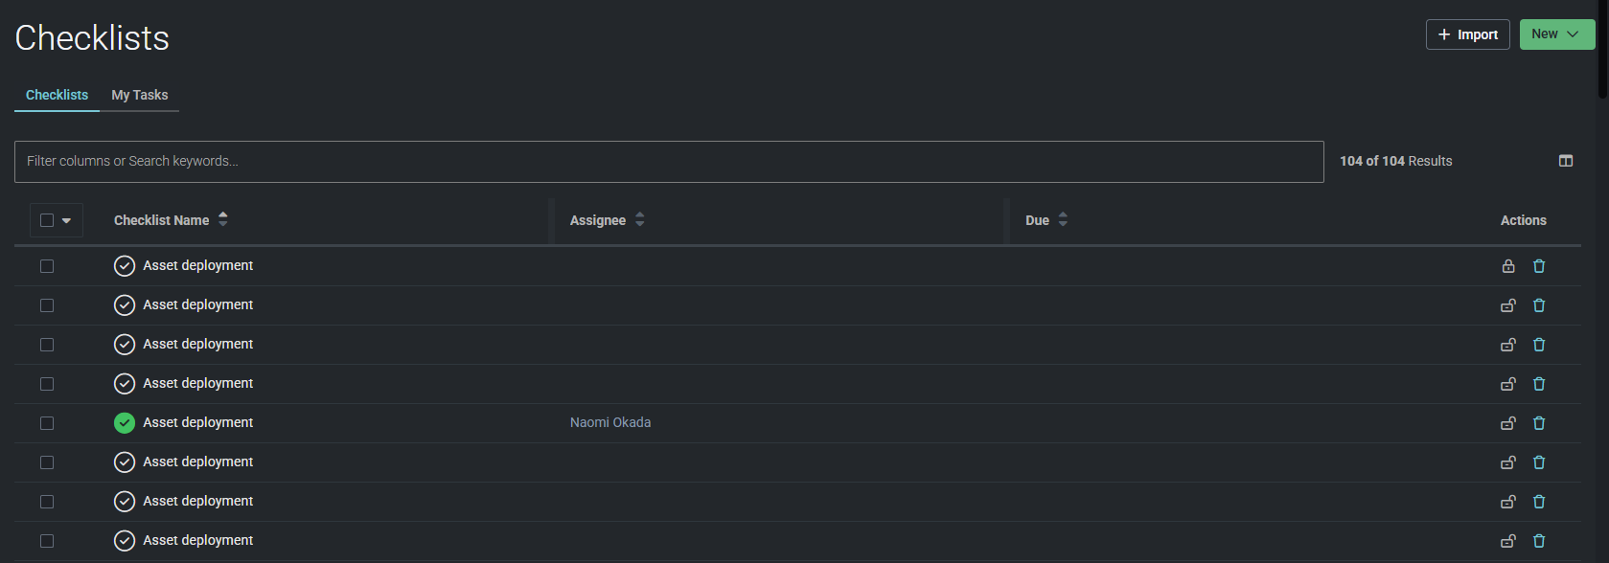Viewport: 1609px width, 563px height.
Task: Click trash icon on Naomi Okada's row
Action: coord(1538,423)
